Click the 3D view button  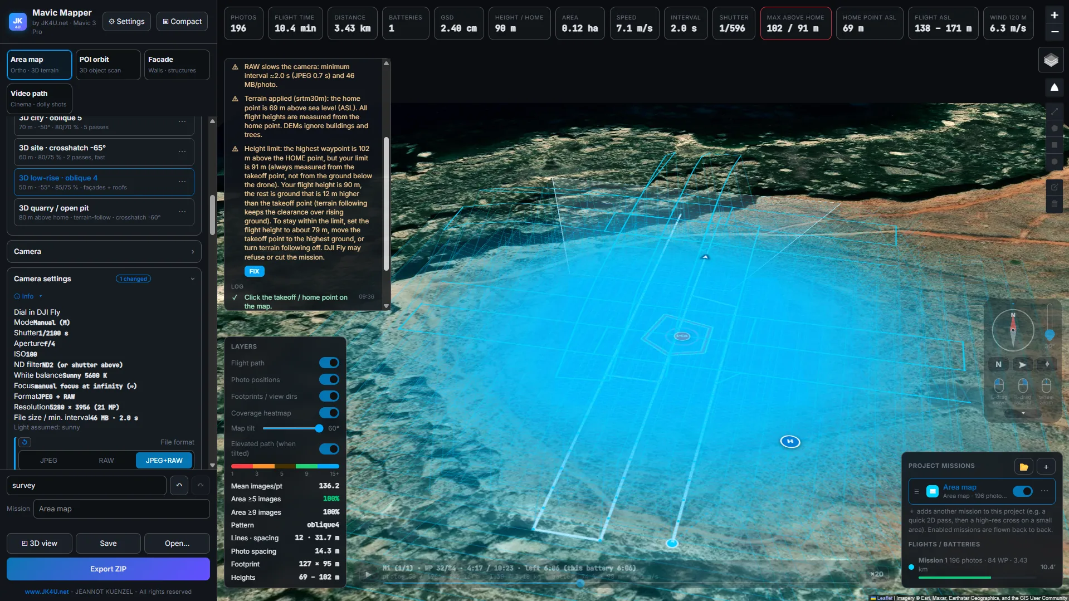pos(40,544)
